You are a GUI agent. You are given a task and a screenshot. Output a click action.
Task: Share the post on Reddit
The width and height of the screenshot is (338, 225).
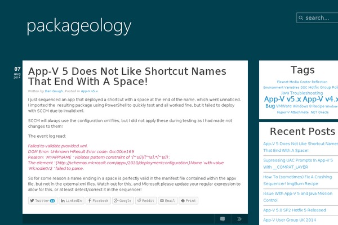146,200
